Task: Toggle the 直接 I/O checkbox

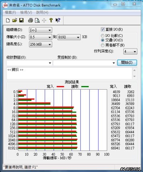Action: 103,29
